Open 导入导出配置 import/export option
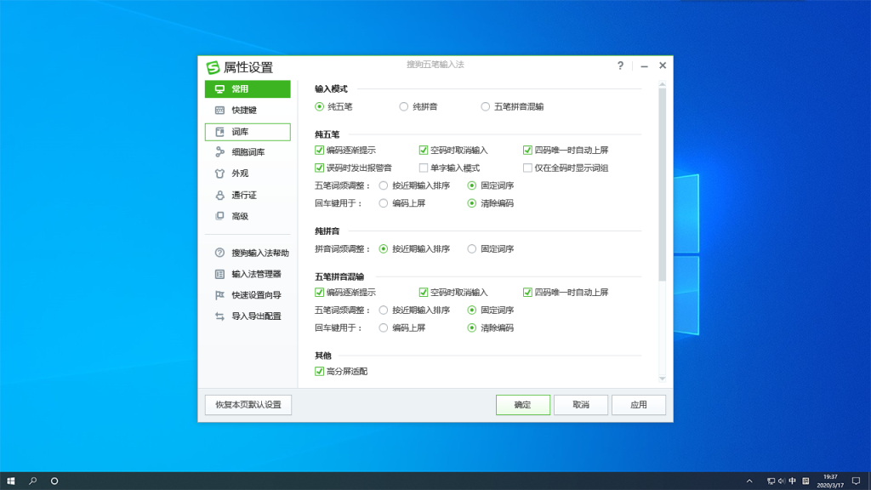 pyautogui.click(x=248, y=316)
